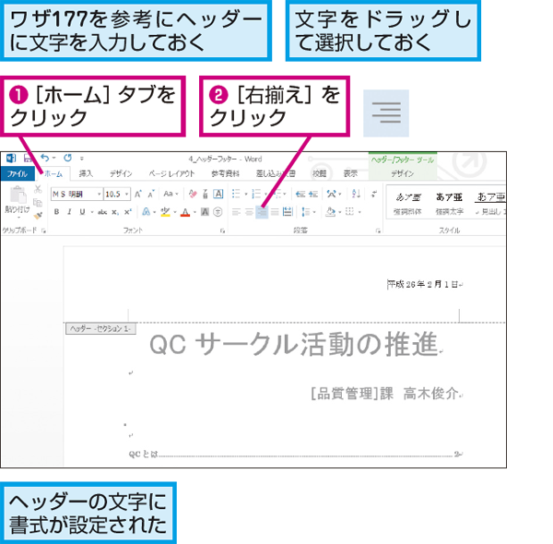
Task: Open the MS 明朝 font name dropdown
Action: click(x=76, y=194)
